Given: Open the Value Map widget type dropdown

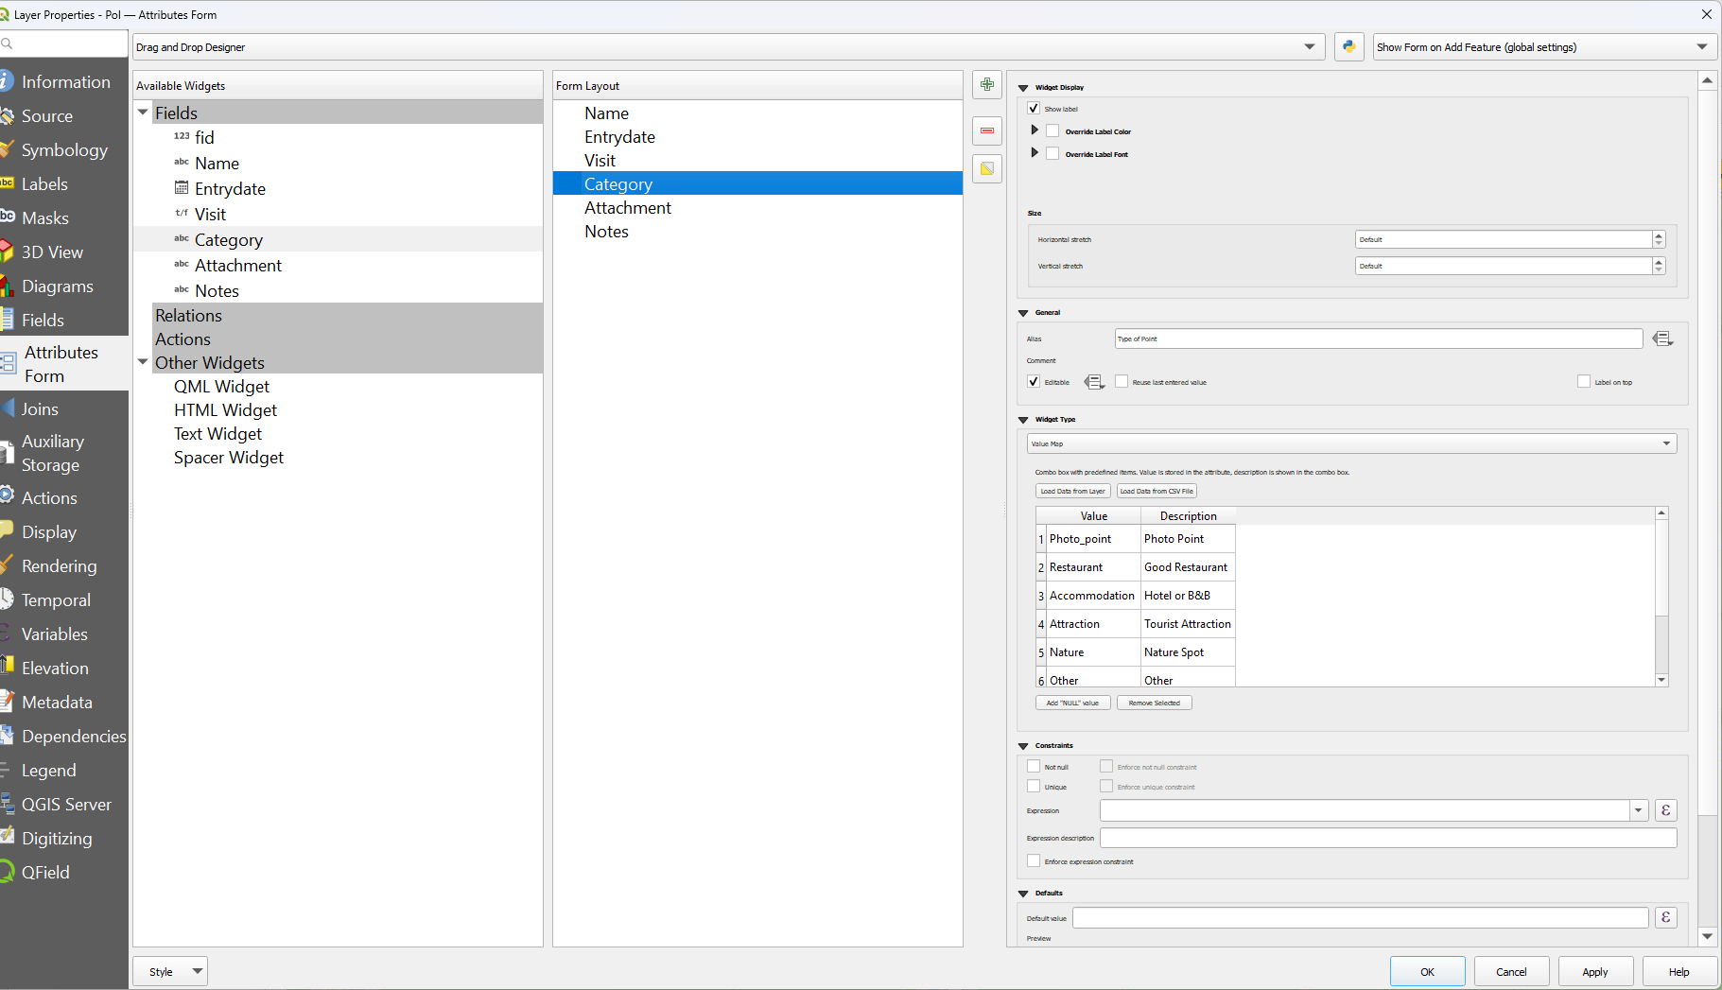Looking at the screenshot, I should click(x=1351, y=443).
